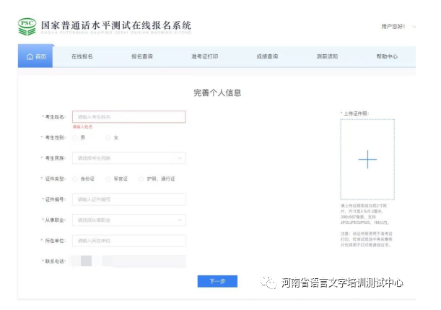Screen dimensions: 441x310
Task: Click the 联系电话 field
Action: pos(128,261)
